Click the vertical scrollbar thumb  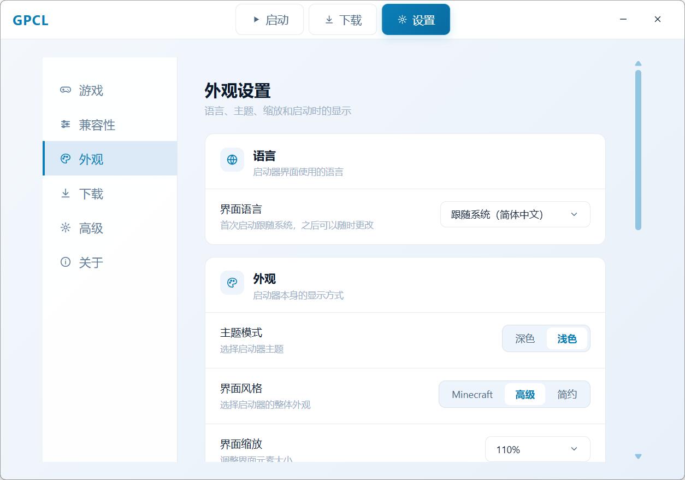click(638, 150)
